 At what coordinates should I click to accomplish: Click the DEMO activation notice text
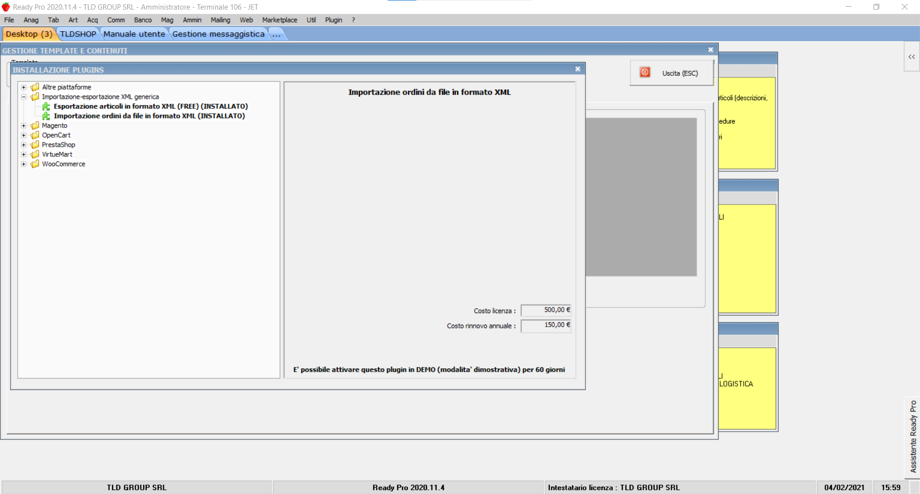pos(429,370)
